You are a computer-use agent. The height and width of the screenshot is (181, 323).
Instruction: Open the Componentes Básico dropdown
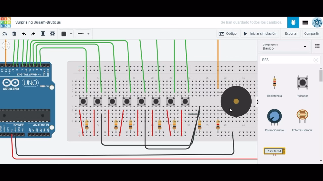284,47
